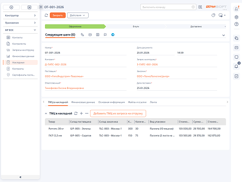The image size is (242, 182).
Task: Add task via list icon in next steps
Action: point(98,35)
